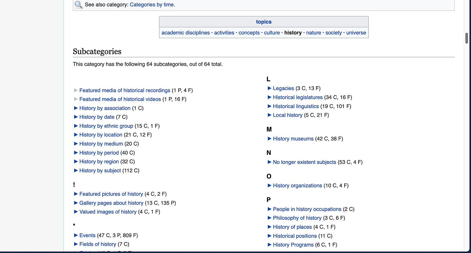
Task: Click the magnifier icon beside See also category
Action: 79,5
